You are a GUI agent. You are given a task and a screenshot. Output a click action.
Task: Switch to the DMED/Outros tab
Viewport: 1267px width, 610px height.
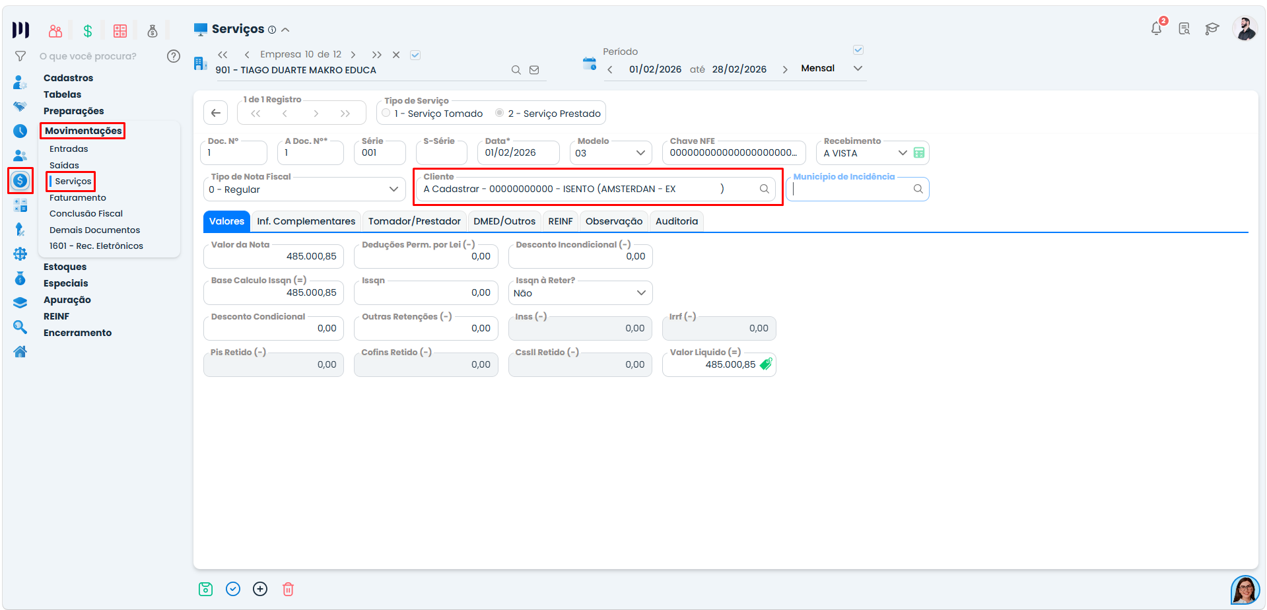[x=504, y=221]
